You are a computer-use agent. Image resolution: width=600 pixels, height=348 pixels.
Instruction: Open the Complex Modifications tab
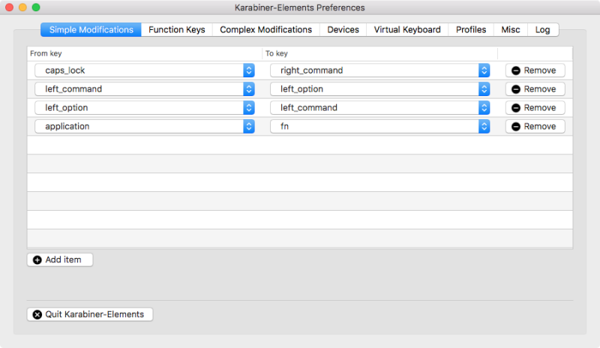(x=265, y=30)
